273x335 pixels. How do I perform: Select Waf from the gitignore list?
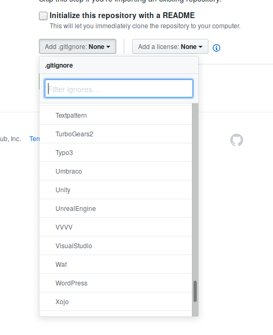pos(116,264)
